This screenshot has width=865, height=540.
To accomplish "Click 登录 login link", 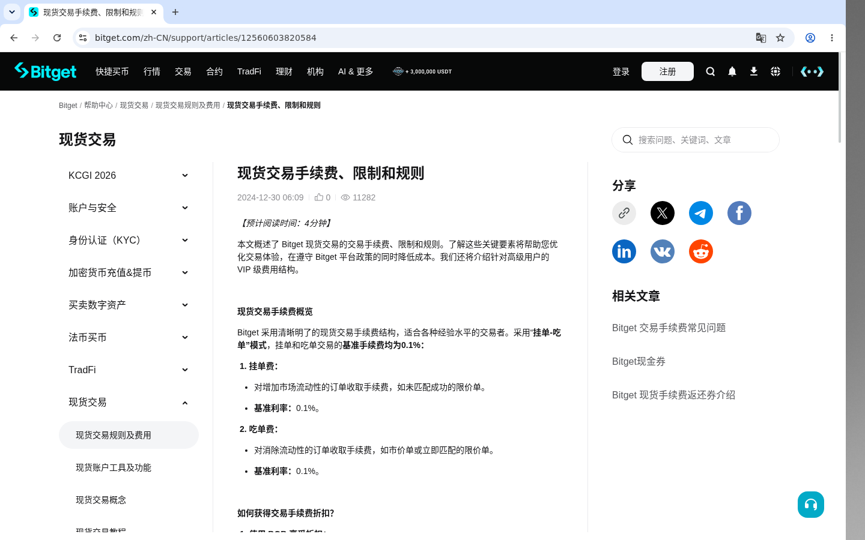I will (x=621, y=71).
